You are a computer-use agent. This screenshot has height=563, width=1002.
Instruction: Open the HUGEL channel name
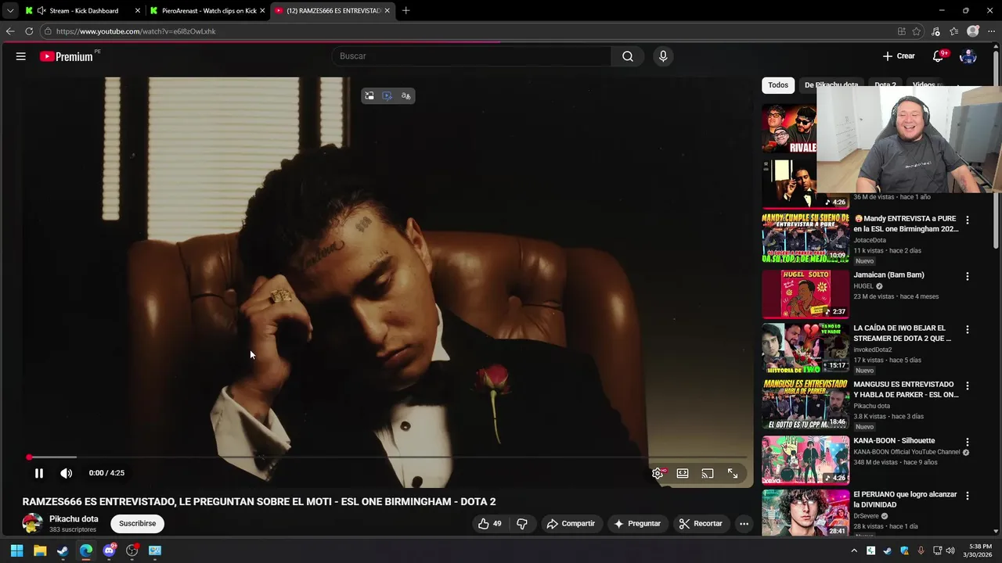tap(863, 286)
